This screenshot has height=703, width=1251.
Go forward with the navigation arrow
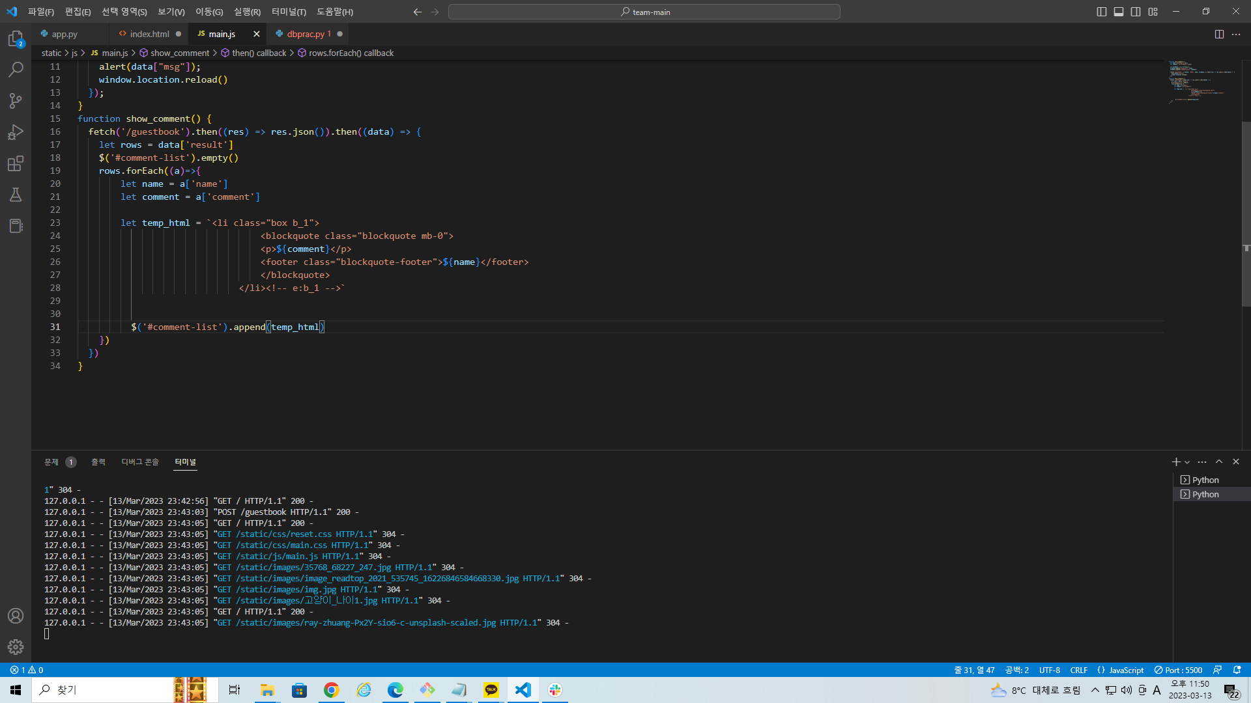(x=435, y=12)
